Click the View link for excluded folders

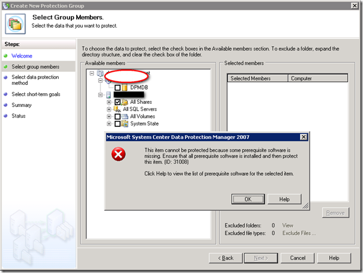pos(288,226)
